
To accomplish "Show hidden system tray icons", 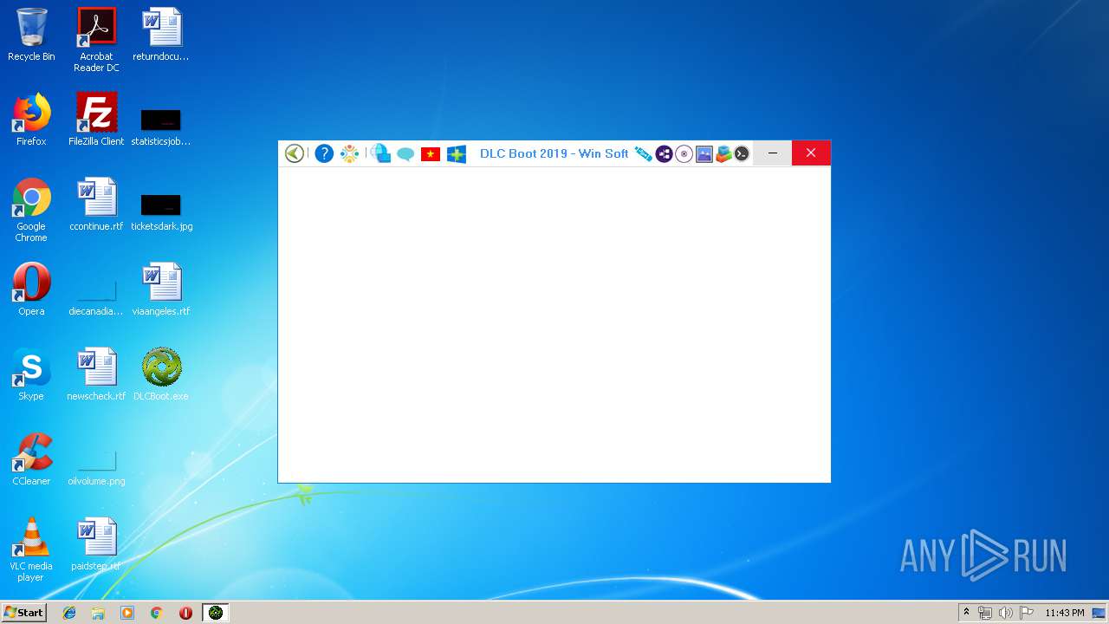I will (x=966, y=613).
